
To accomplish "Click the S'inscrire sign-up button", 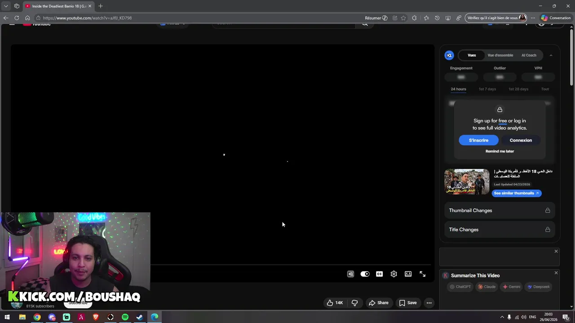I will pos(478,140).
